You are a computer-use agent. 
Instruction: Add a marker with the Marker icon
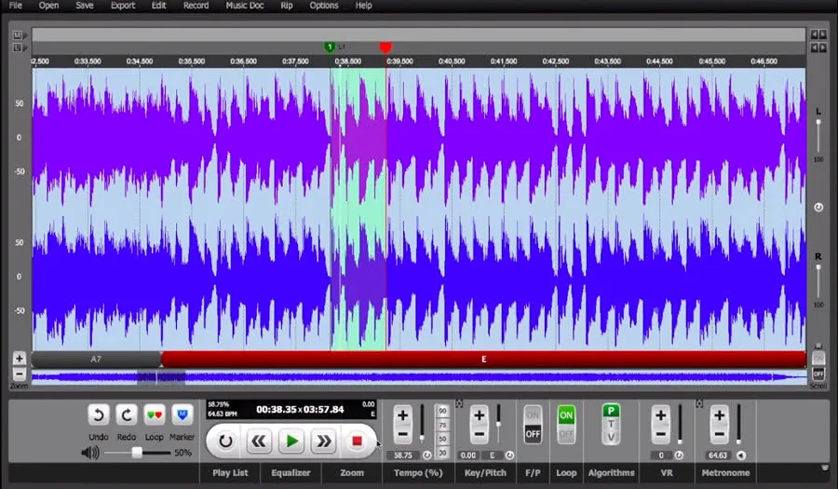point(182,414)
